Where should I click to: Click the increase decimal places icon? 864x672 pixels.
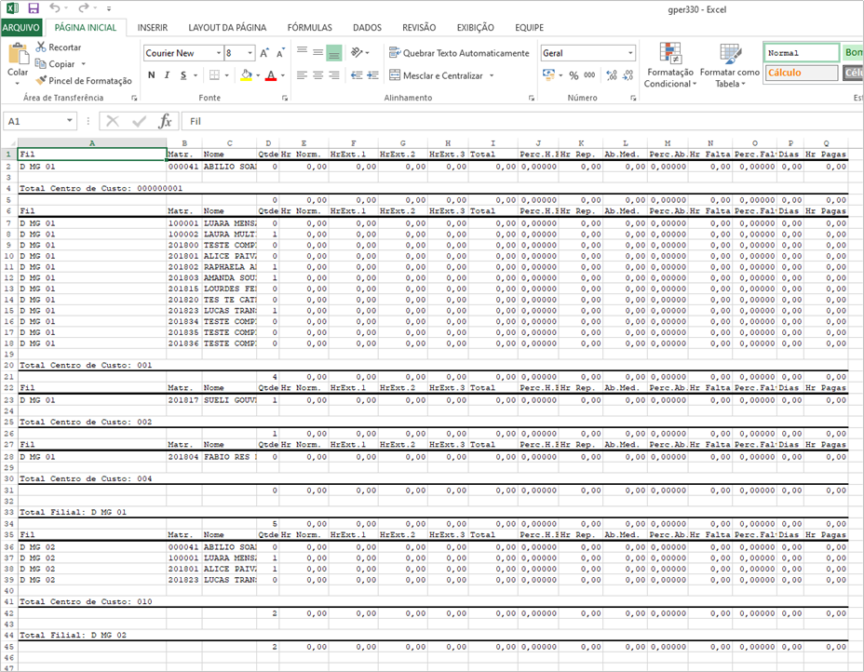pyautogui.click(x=611, y=74)
